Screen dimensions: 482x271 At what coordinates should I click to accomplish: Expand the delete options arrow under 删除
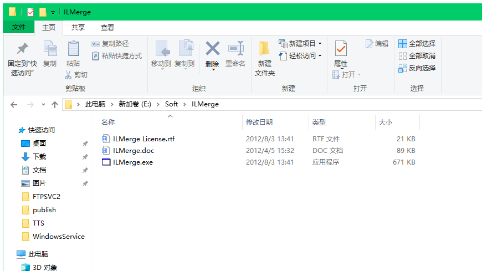pos(213,69)
